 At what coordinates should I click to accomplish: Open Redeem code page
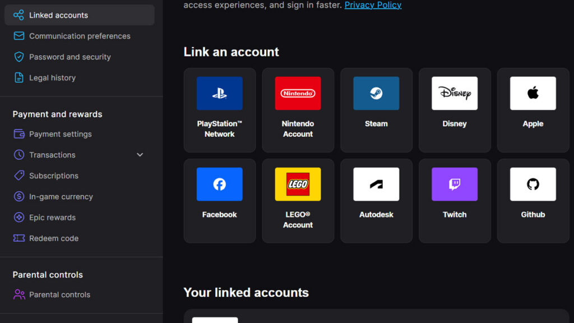point(80,238)
